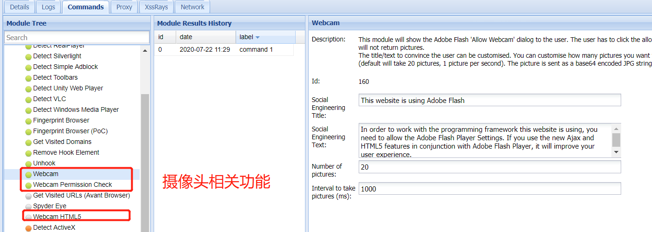Switch to the Details tab

20,7
